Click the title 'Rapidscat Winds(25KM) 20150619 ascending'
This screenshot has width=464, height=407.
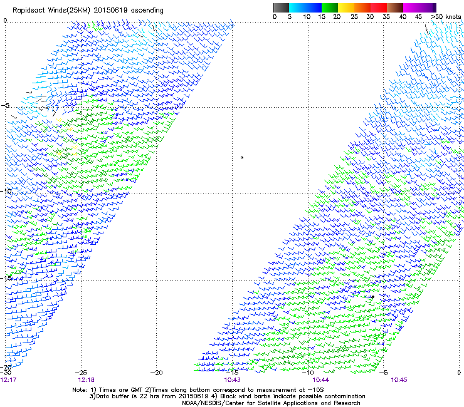click(88, 11)
